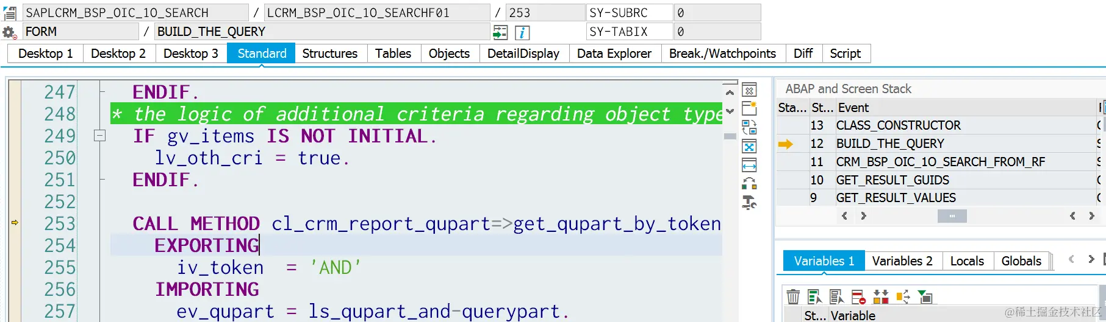This screenshot has width=1106, height=322.
Task: Click the up arrow of code editor scrollbar
Action: pos(730,93)
